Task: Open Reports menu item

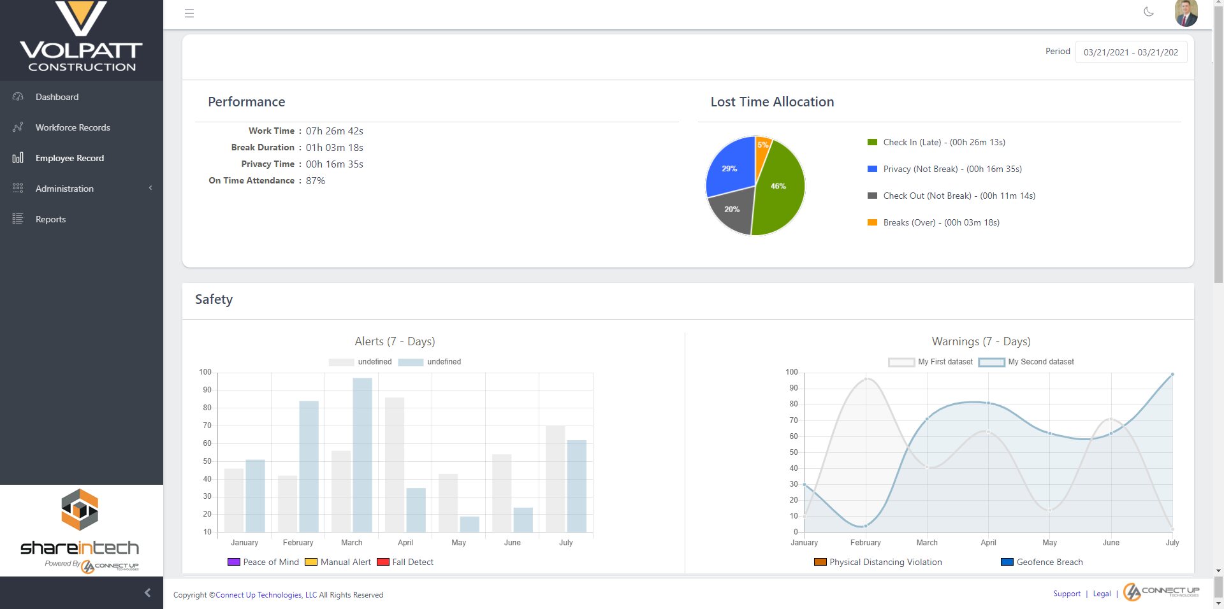Action: [x=82, y=219]
